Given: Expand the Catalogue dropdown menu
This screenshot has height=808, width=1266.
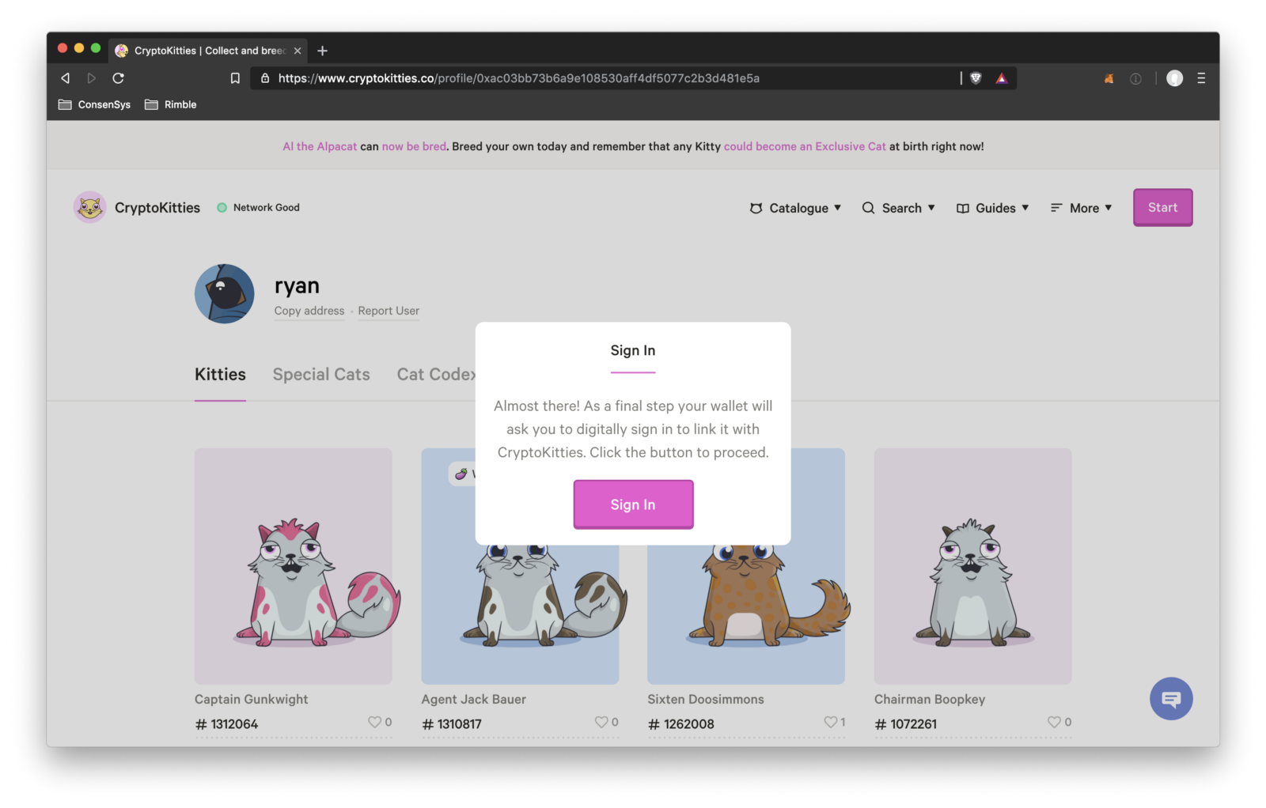Looking at the screenshot, I should pyautogui.click(x=795, y=208).
